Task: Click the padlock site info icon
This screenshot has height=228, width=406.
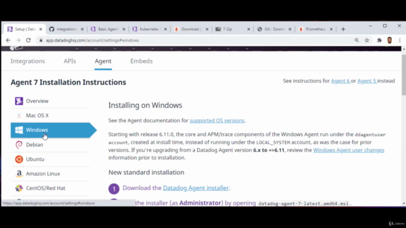Action: [x=41, y=41]
